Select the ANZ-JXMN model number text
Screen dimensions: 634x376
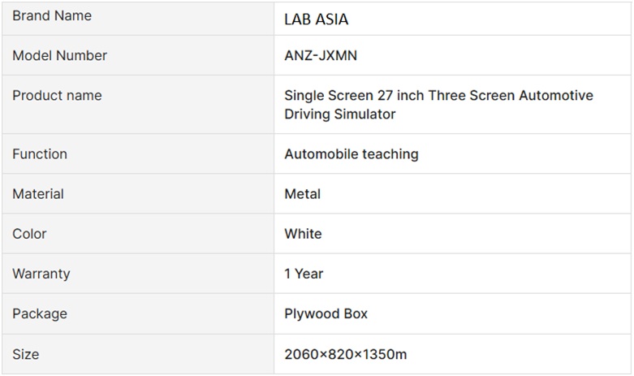[321, 56]
